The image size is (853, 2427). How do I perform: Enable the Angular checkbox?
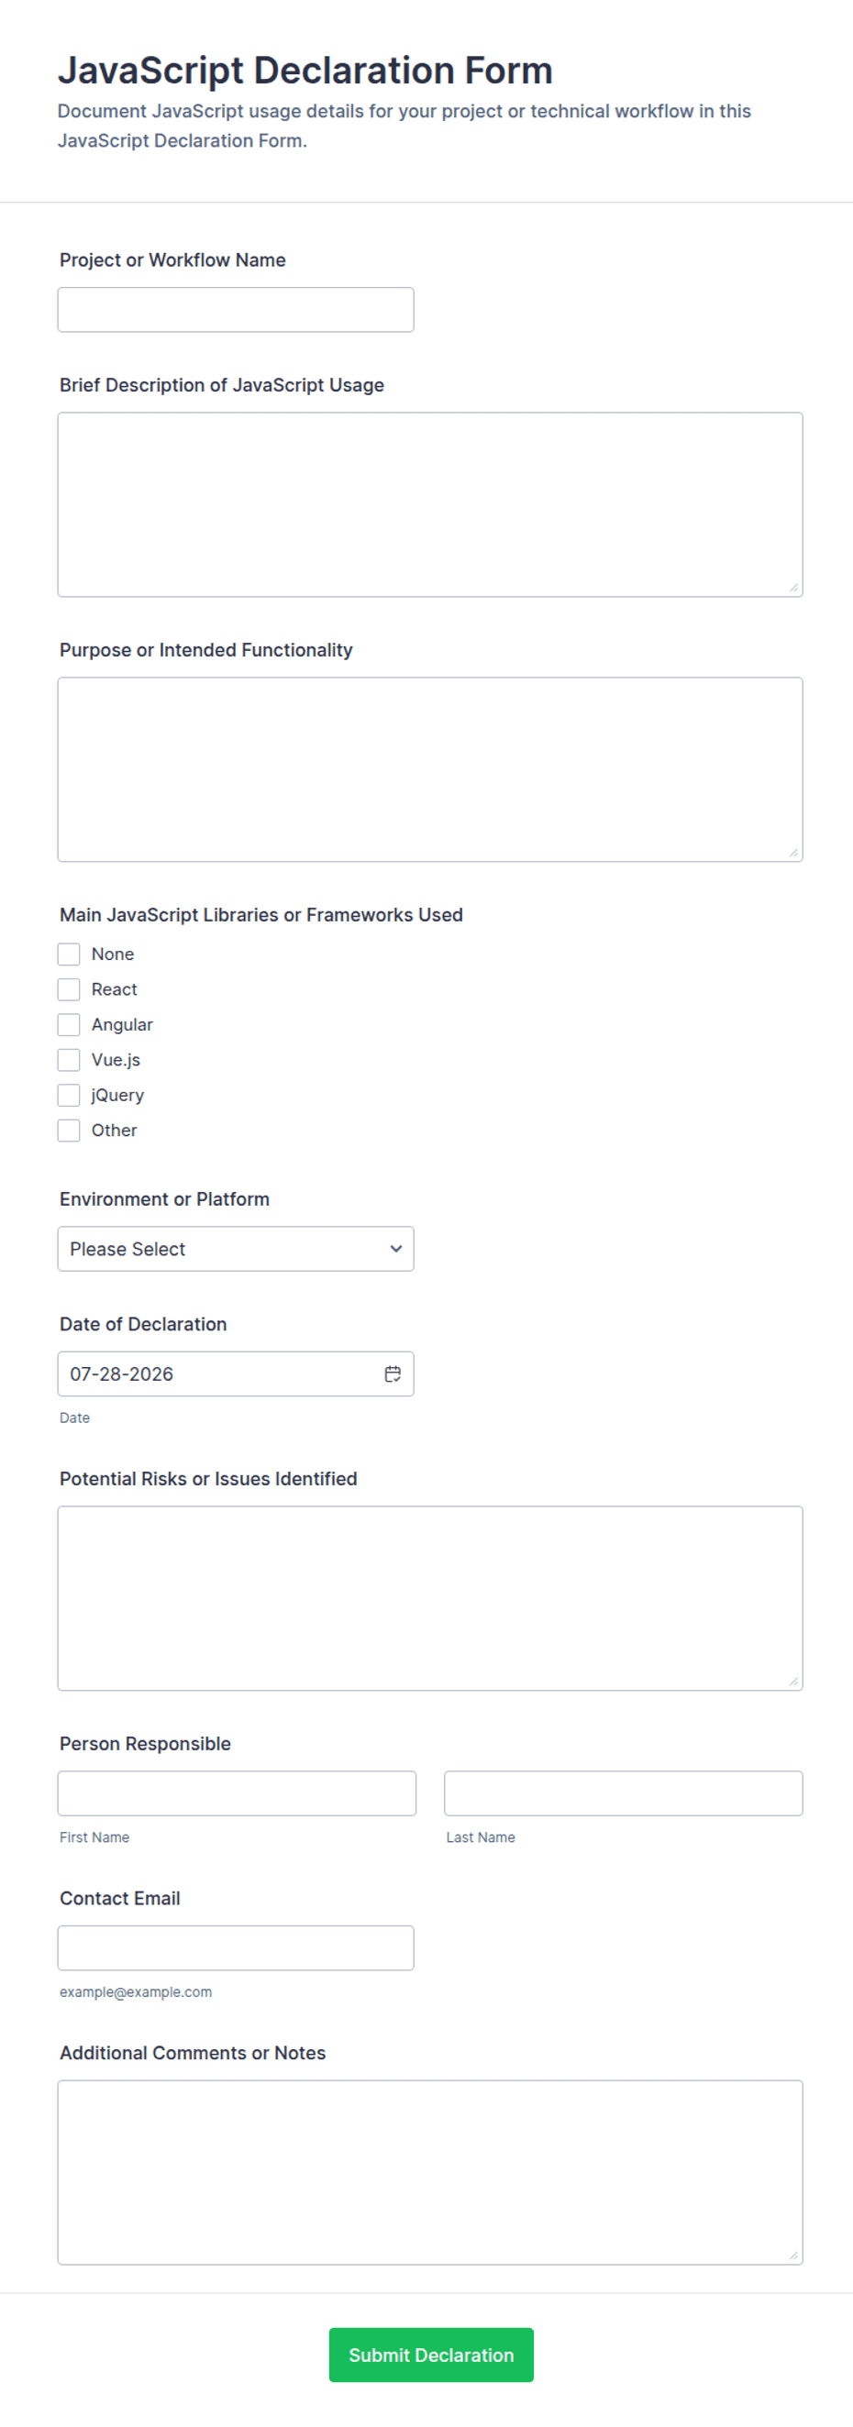click(69, 1024)
